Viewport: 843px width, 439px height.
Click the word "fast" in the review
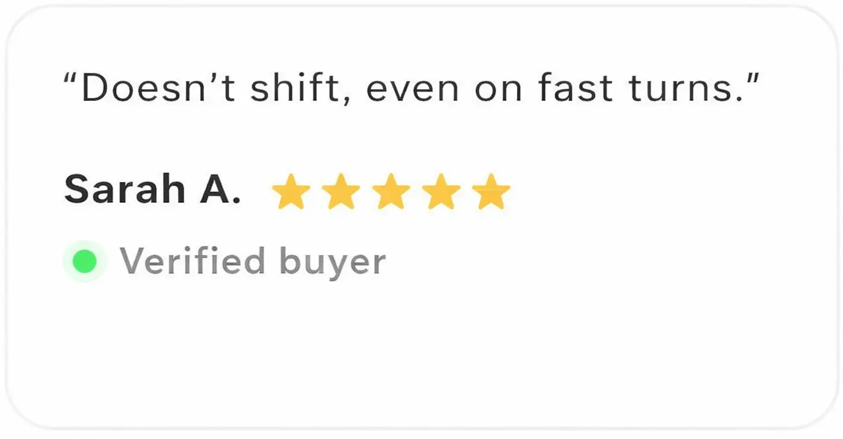(575, 89)
